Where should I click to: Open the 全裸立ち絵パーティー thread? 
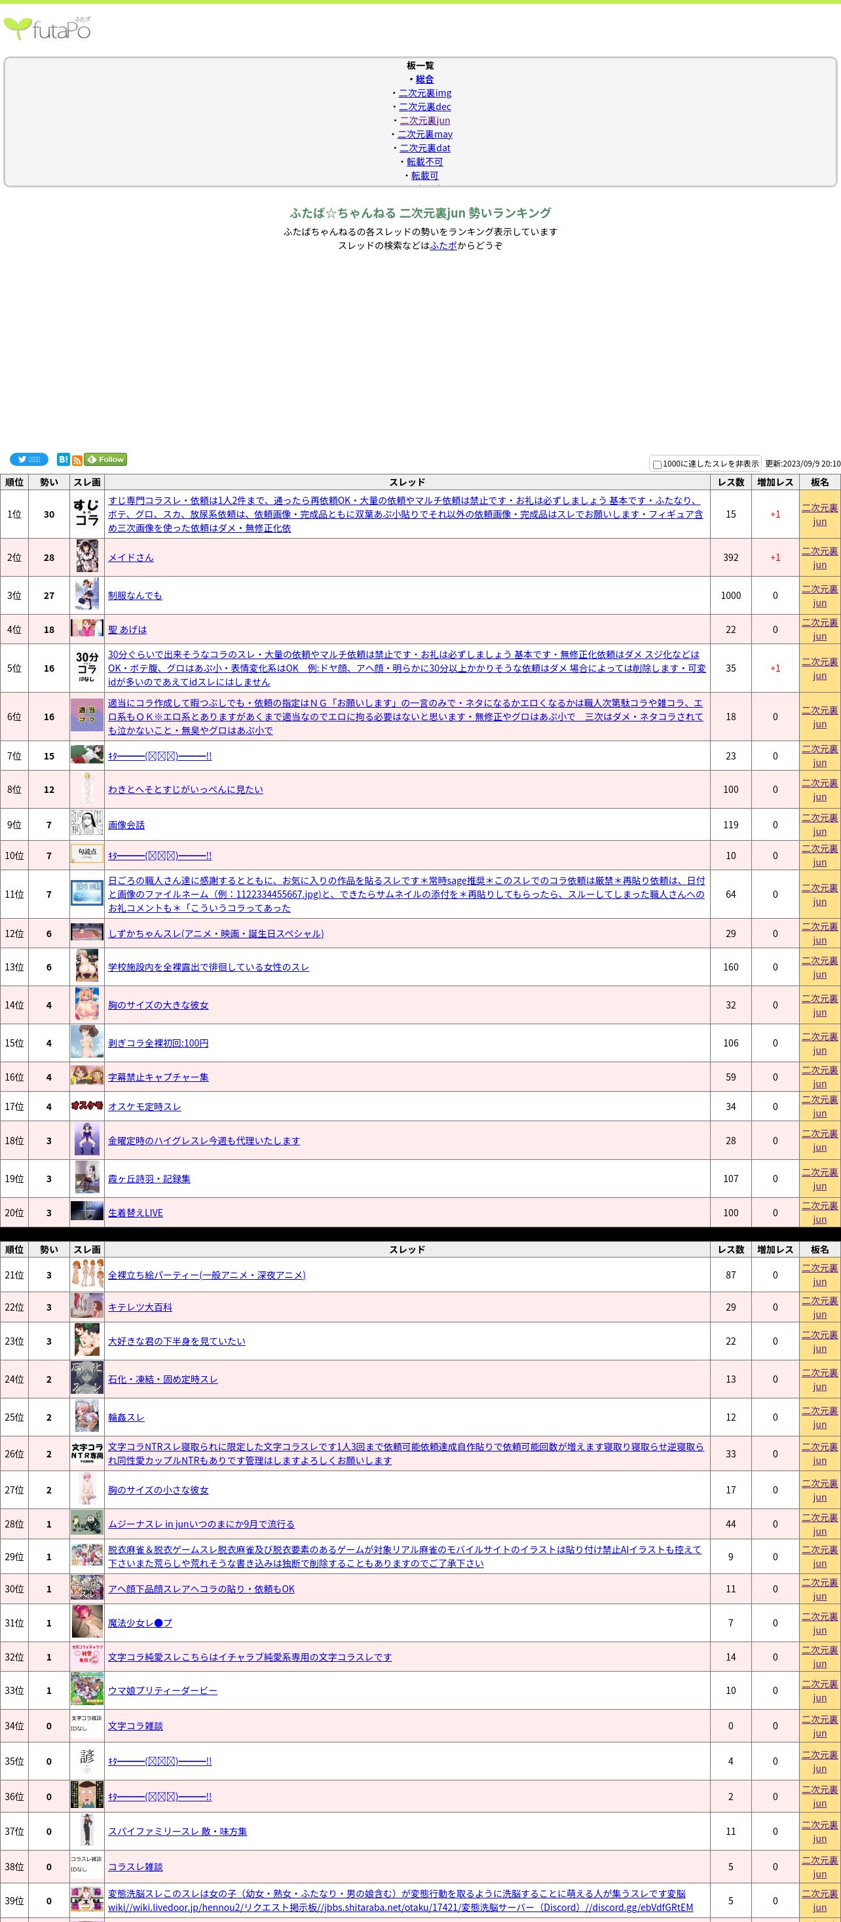pyautogui.click(x=207, y=1275)
